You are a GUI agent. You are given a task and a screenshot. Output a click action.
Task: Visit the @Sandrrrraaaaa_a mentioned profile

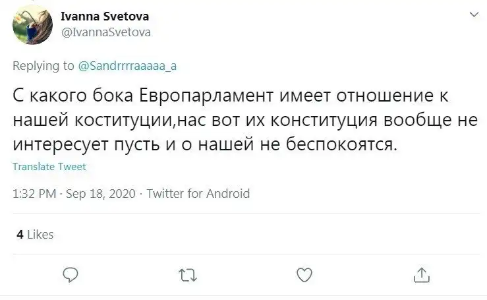click(x=129, y=65)
